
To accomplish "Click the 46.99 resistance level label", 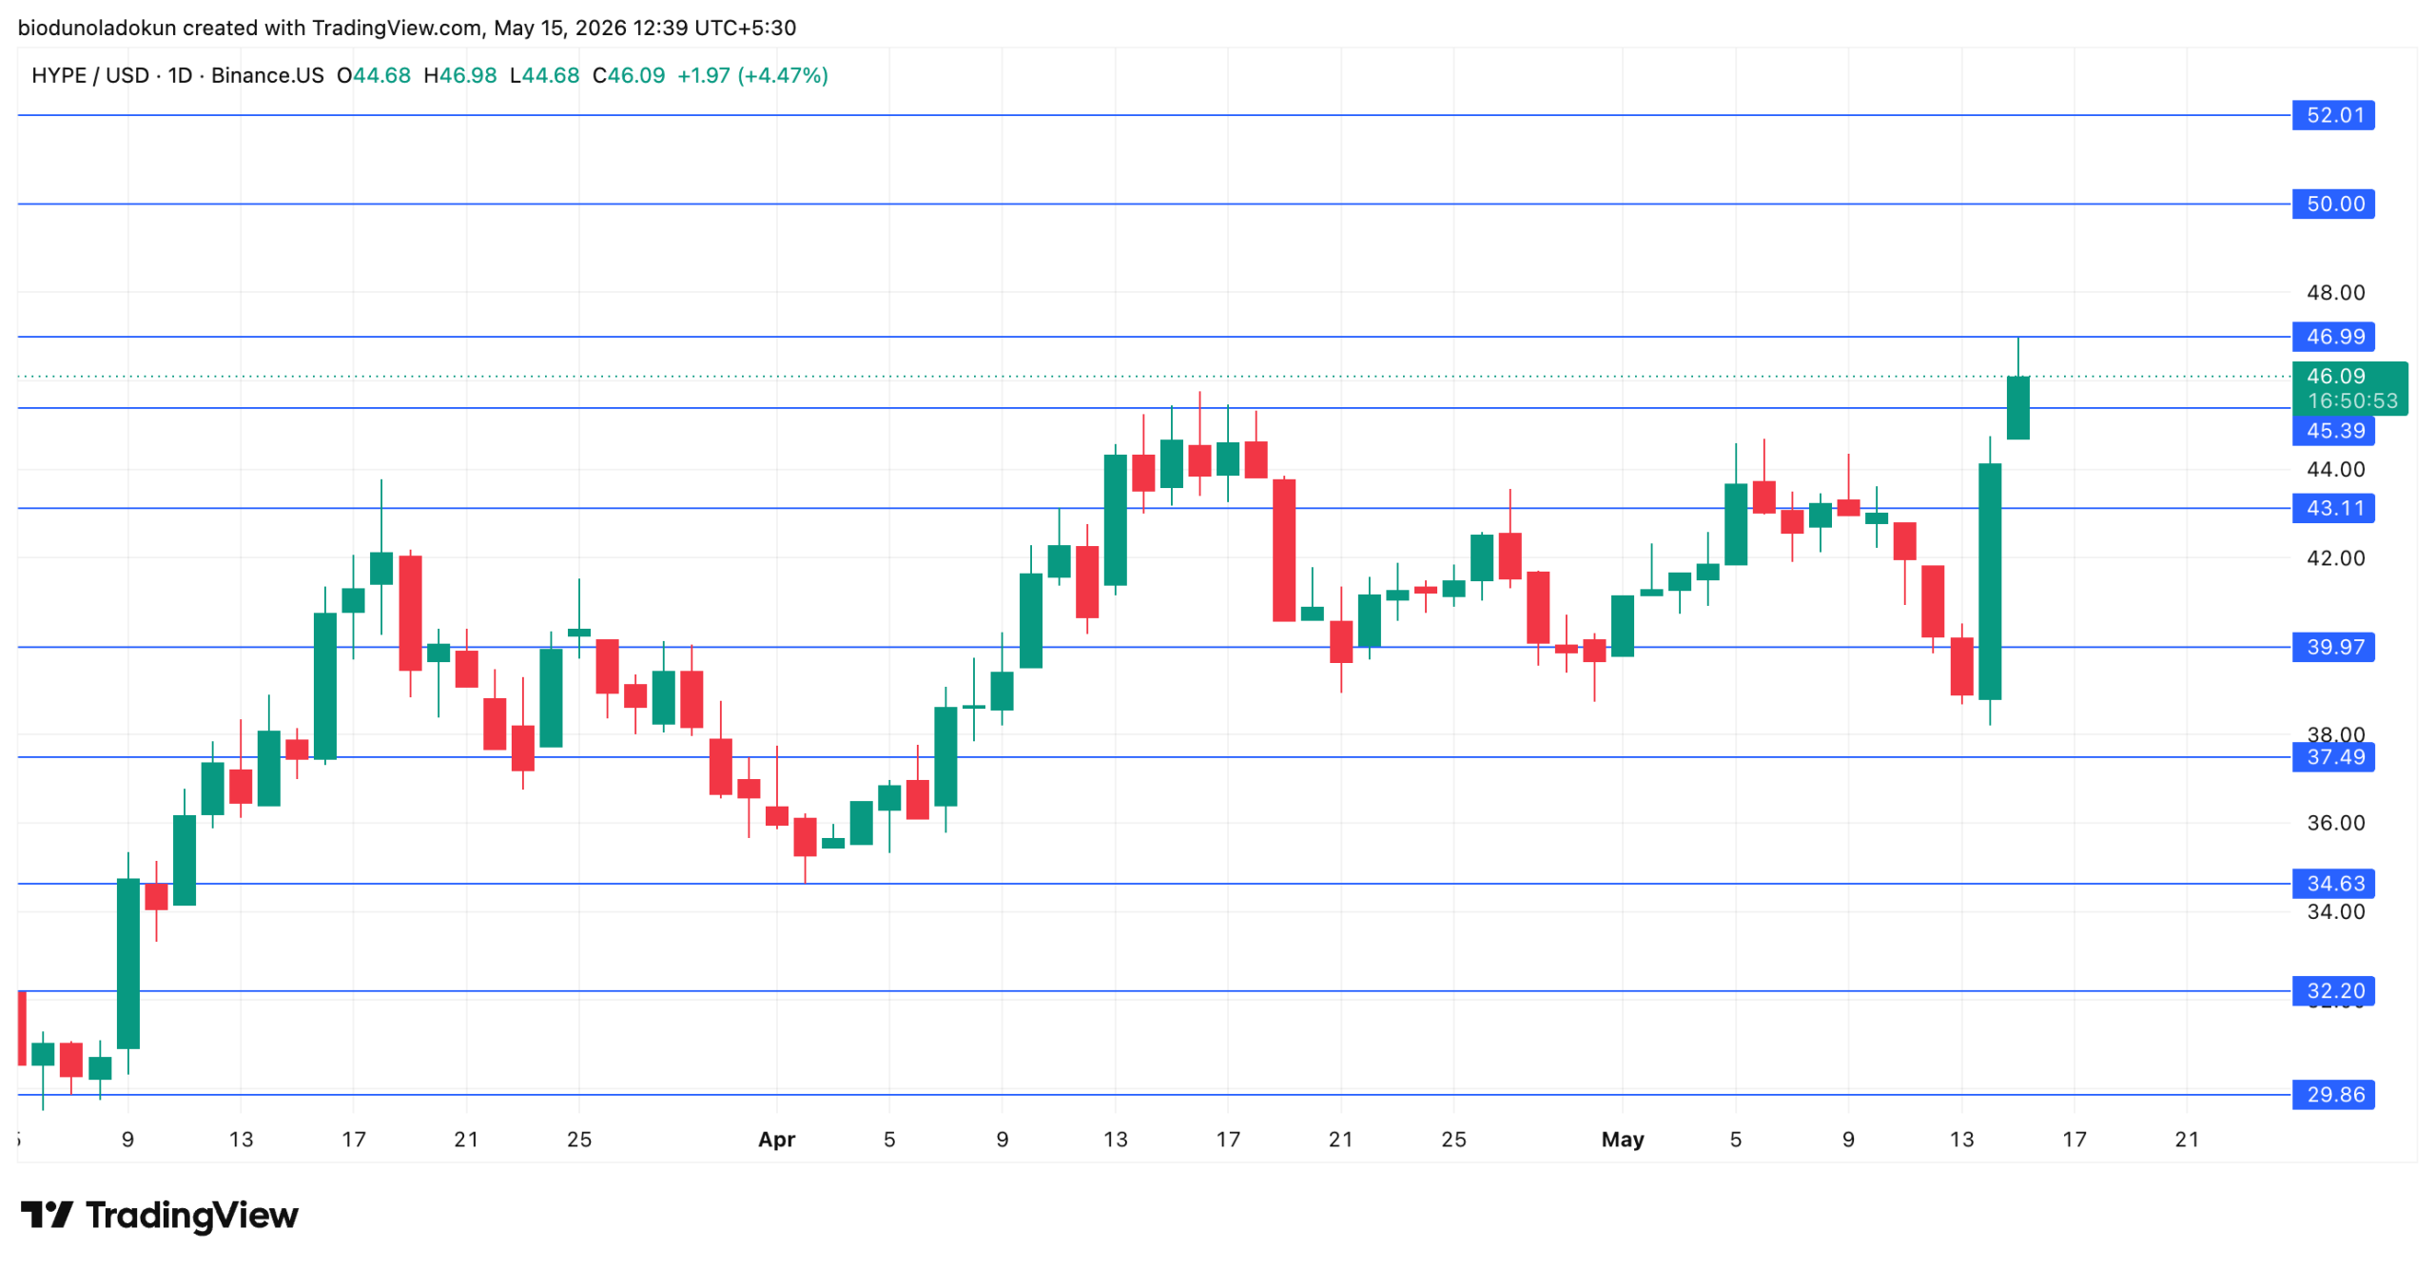I will tap(2332, 337).
